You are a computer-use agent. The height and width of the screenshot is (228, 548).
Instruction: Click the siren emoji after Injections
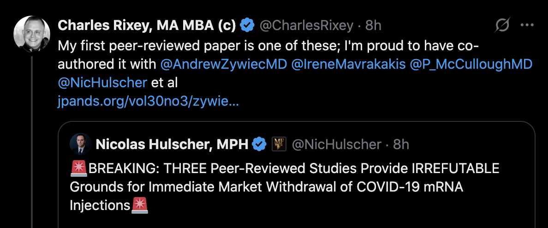pyautogui.click(x=139, y=205)
